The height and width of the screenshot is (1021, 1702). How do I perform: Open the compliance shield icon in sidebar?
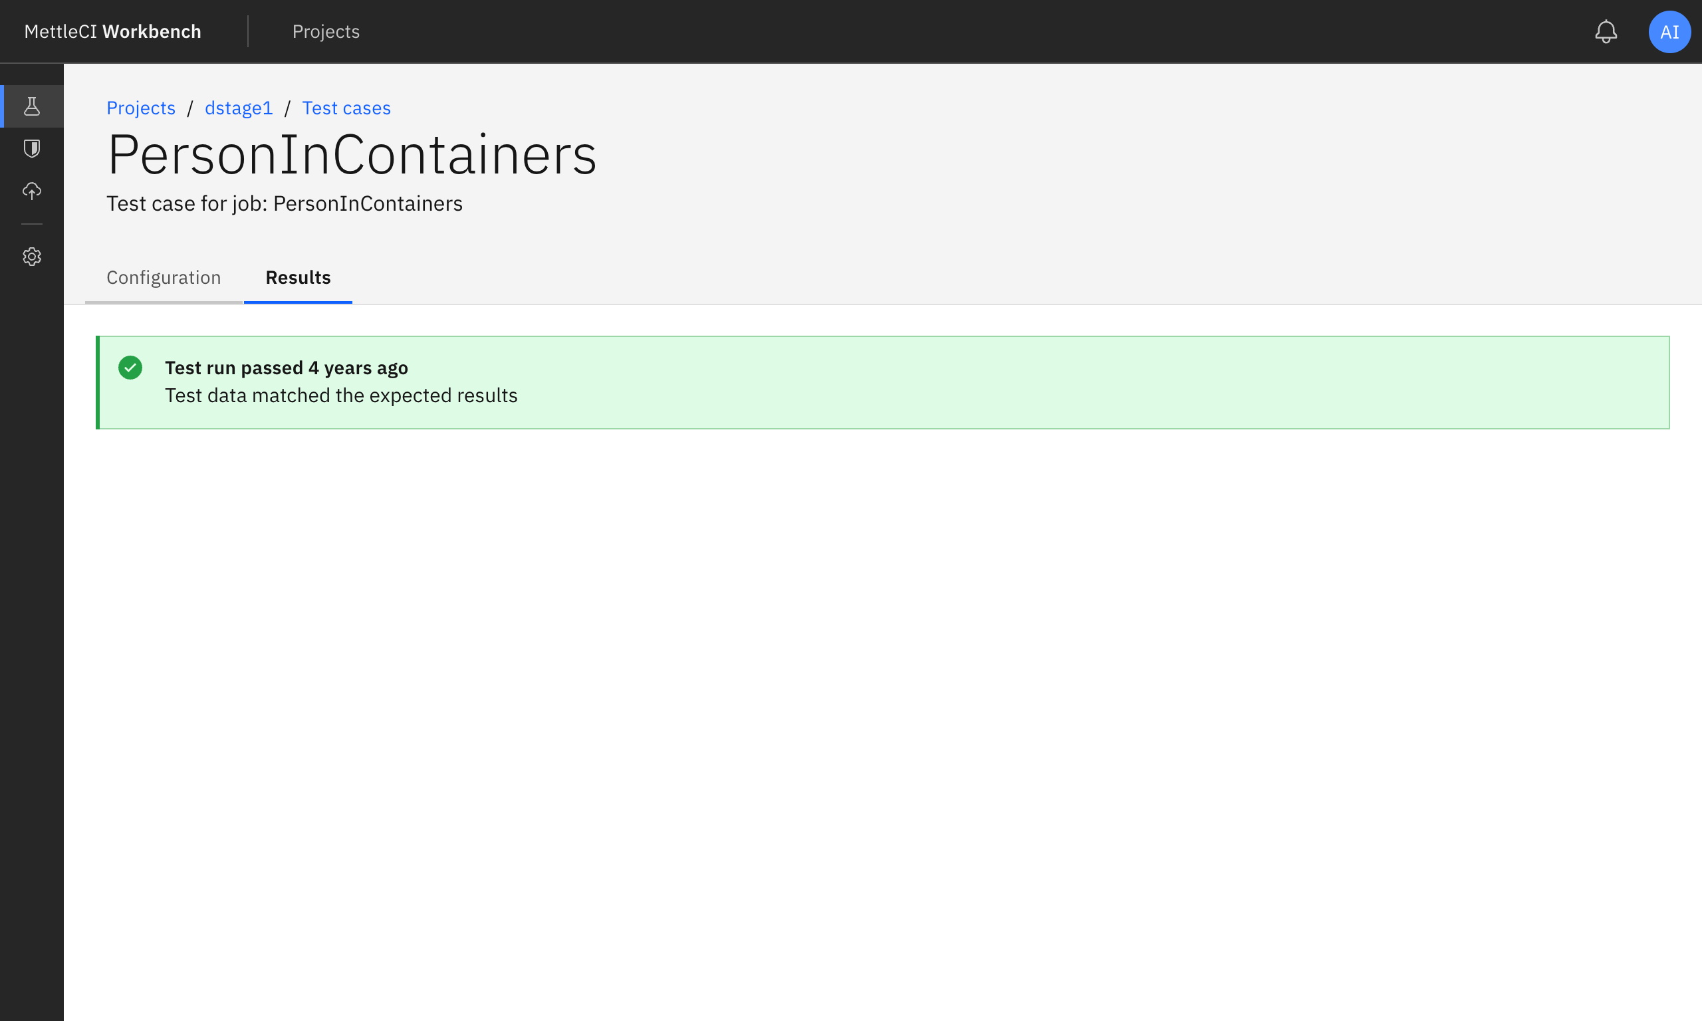click(32, 149)
